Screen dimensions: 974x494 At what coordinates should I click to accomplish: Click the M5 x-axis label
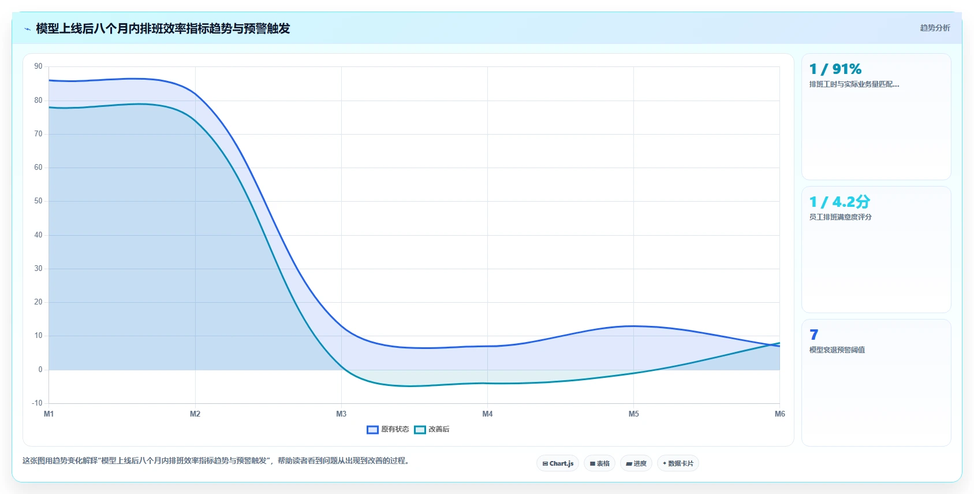pyautogui.click(x=633, y=414)
